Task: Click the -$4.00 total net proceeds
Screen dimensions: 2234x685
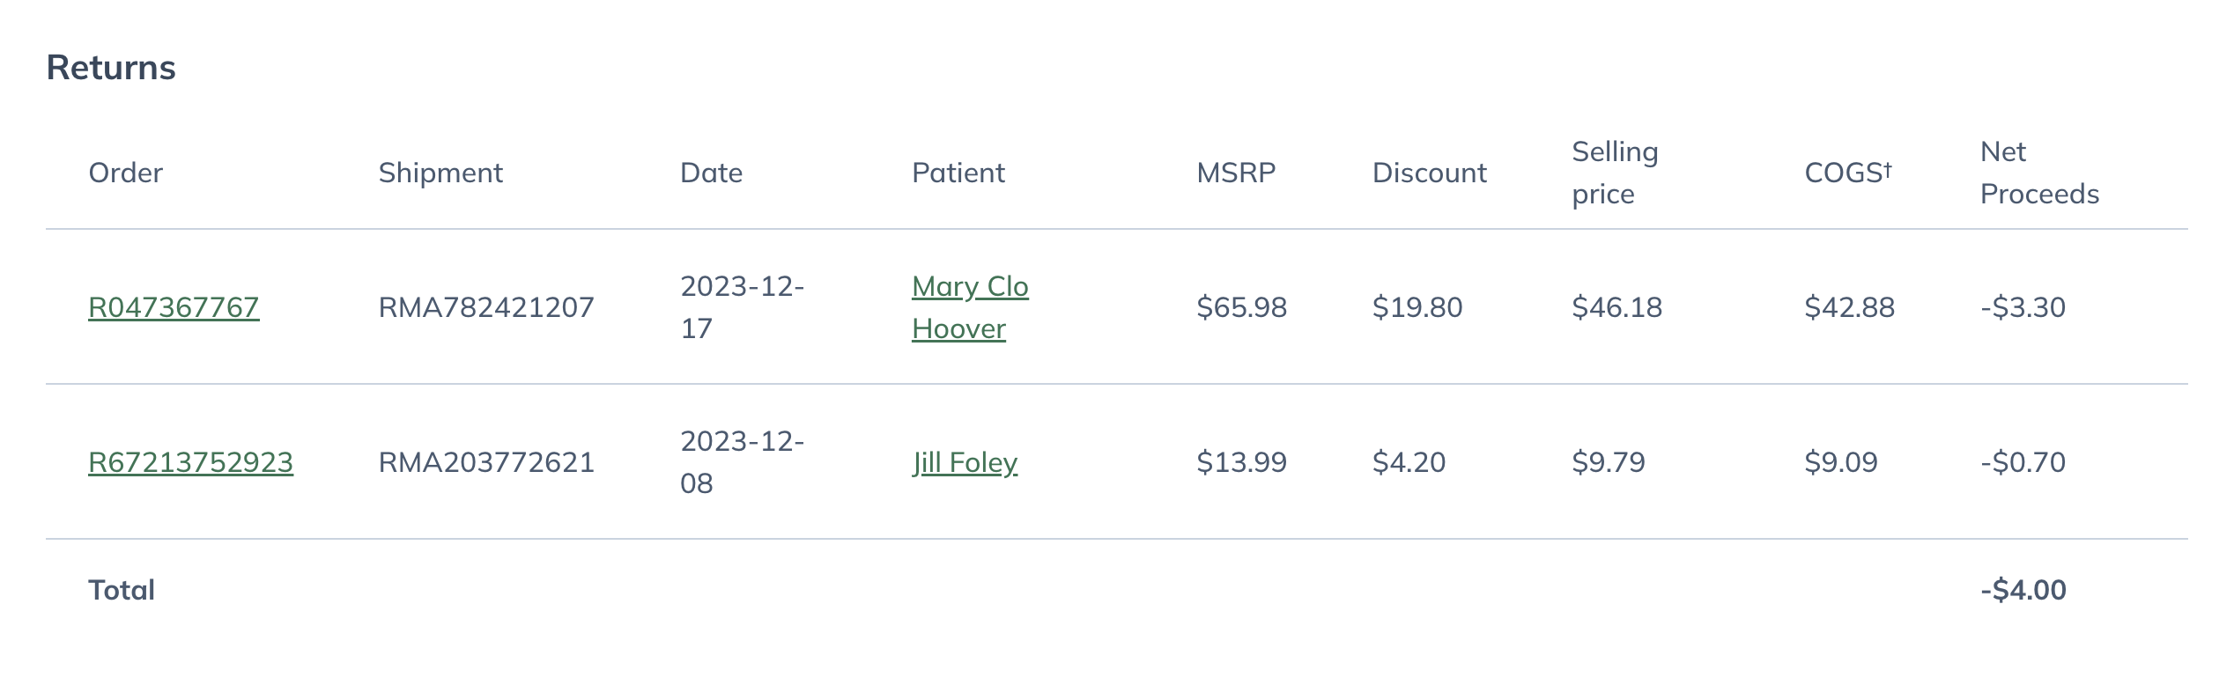Action: coord(2023,590)
